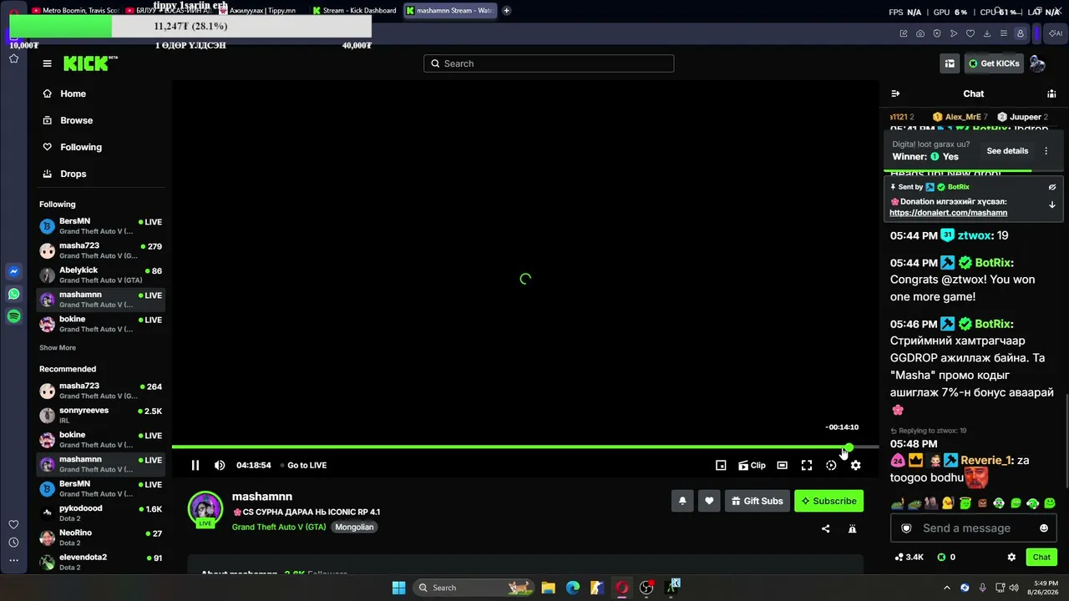Viewport: 1069px width, 601px height.
Task: Click the Mongolian language tag
Action: coord(354,527)
